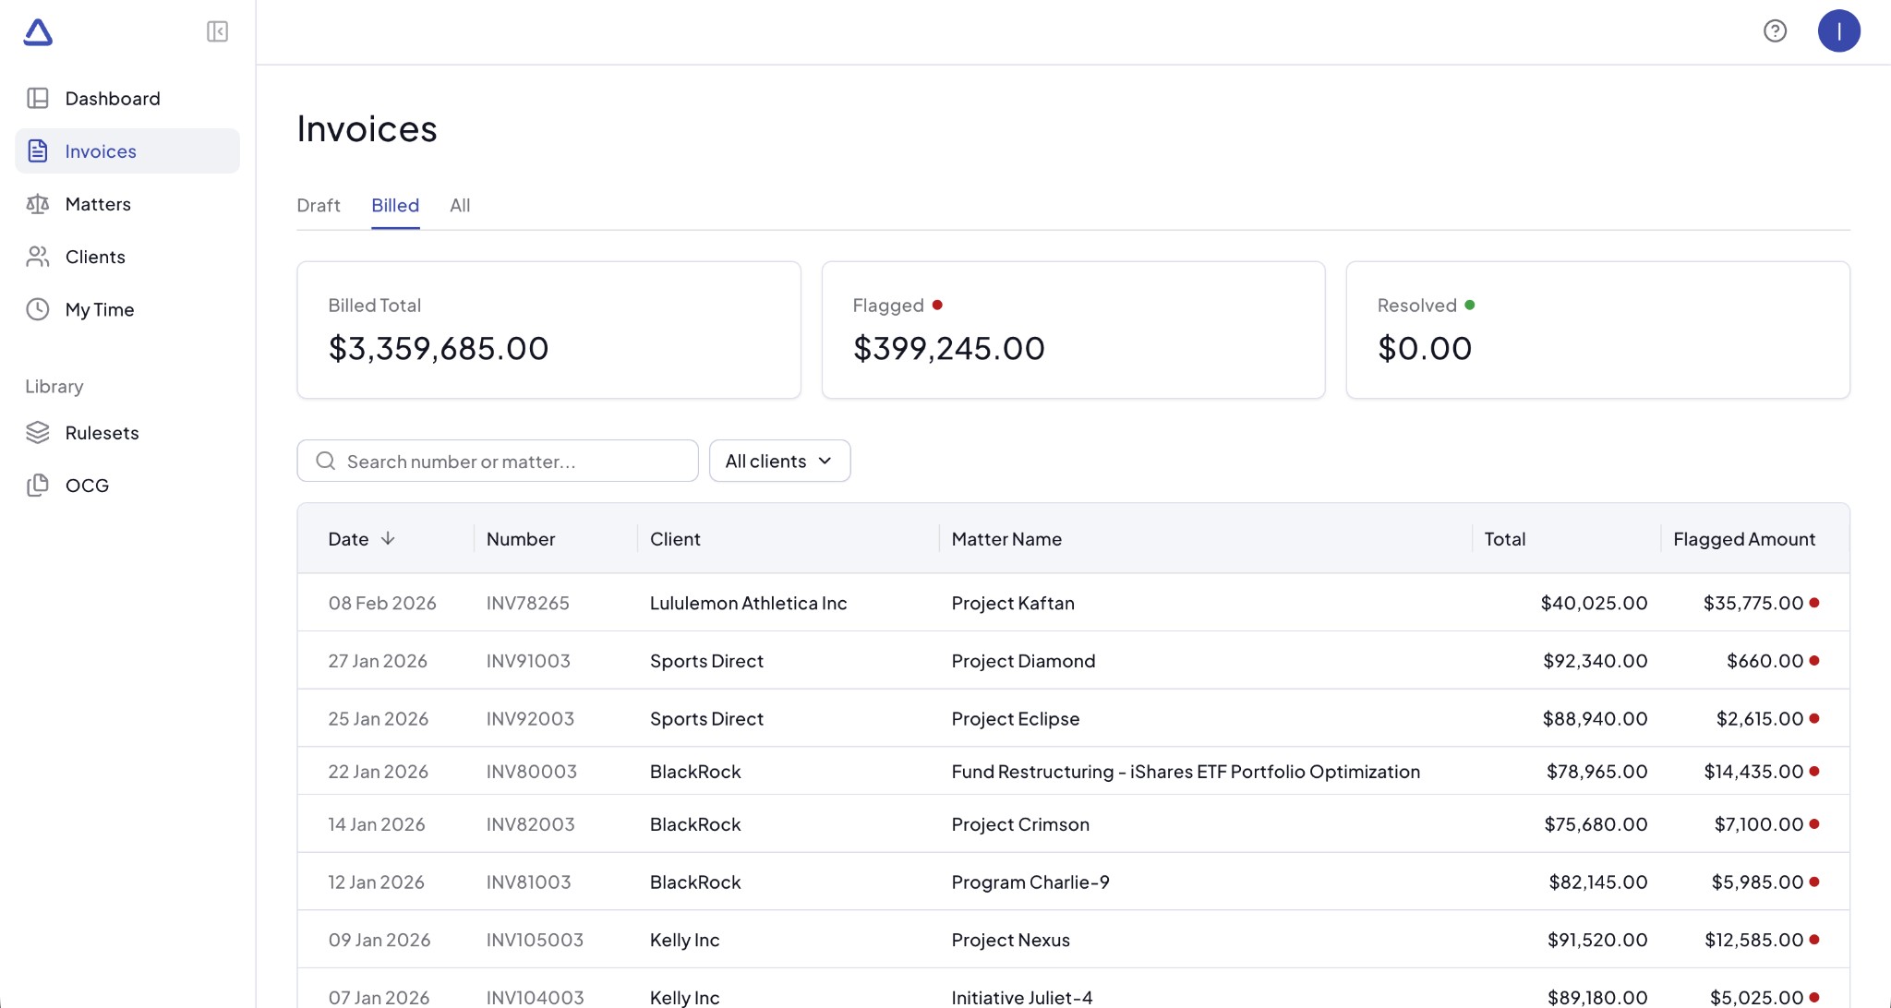1891x1008 pixels.
Task: Expand the user account avatar menu
Action: pos(1838,30)
